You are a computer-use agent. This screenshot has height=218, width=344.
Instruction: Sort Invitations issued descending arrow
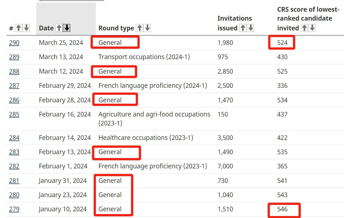(250, 28)
